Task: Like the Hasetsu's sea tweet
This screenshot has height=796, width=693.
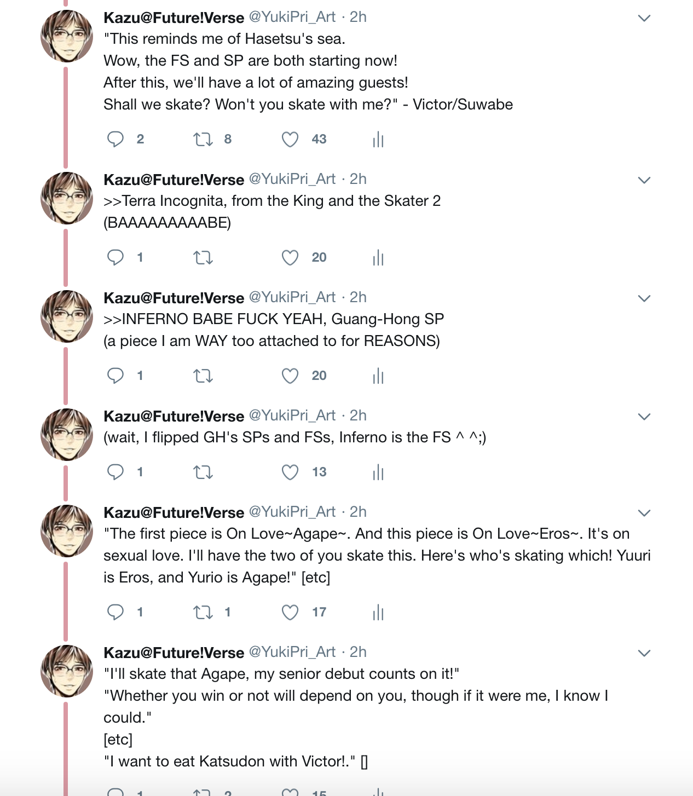Action: [290, 139]
